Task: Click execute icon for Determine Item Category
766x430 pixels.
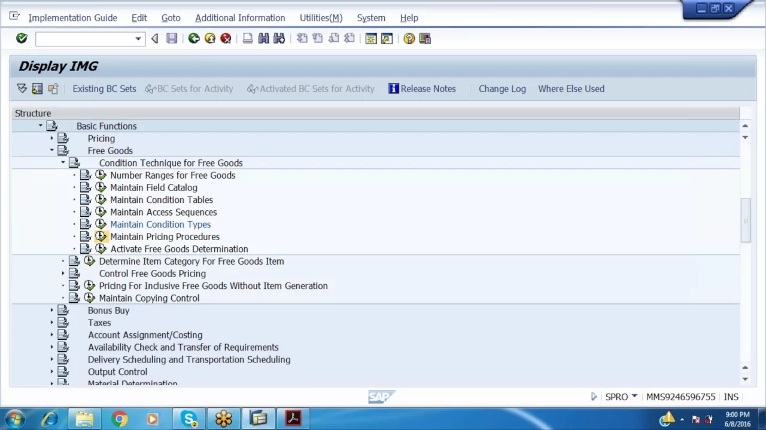Action: point(89,261)
